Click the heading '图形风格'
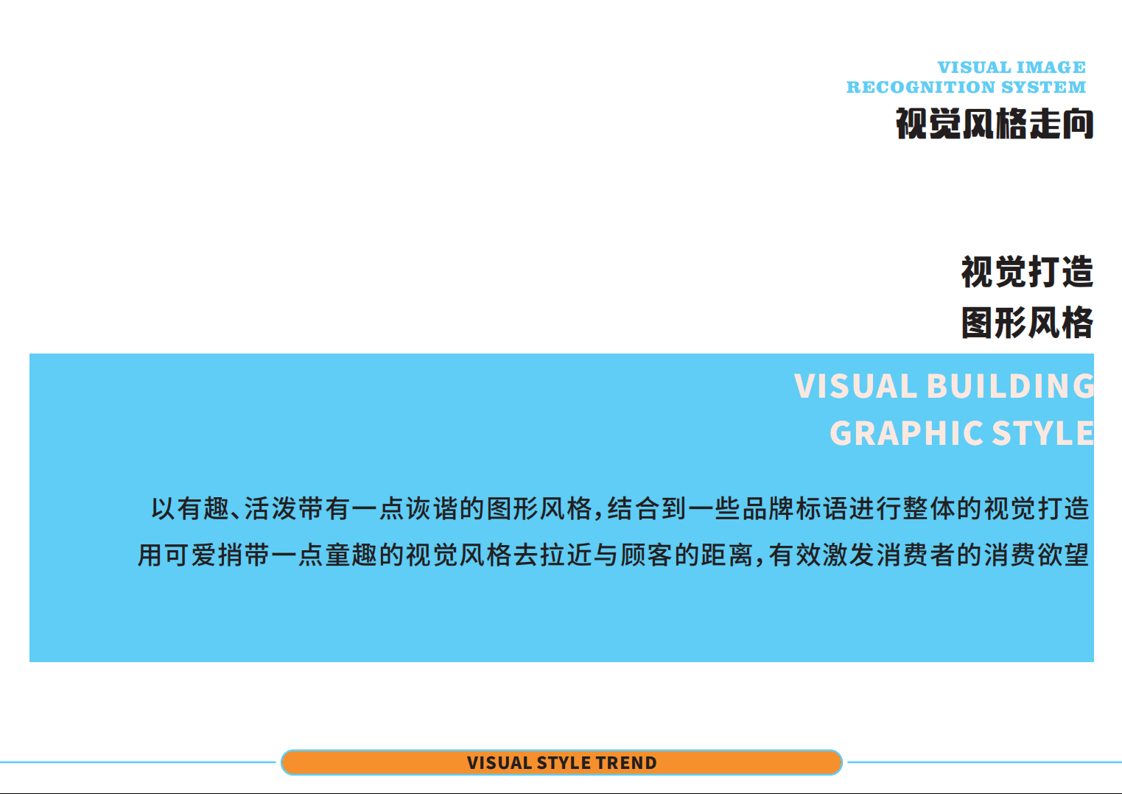Screen dimensions: 1122x794 click(1027, 323)
